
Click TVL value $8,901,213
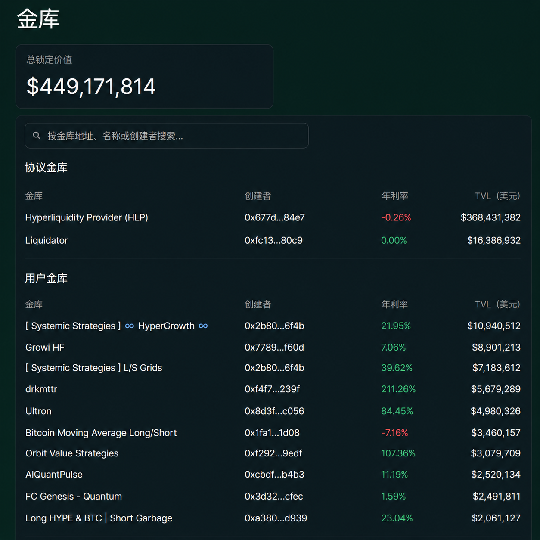click(x=496, y=347)
